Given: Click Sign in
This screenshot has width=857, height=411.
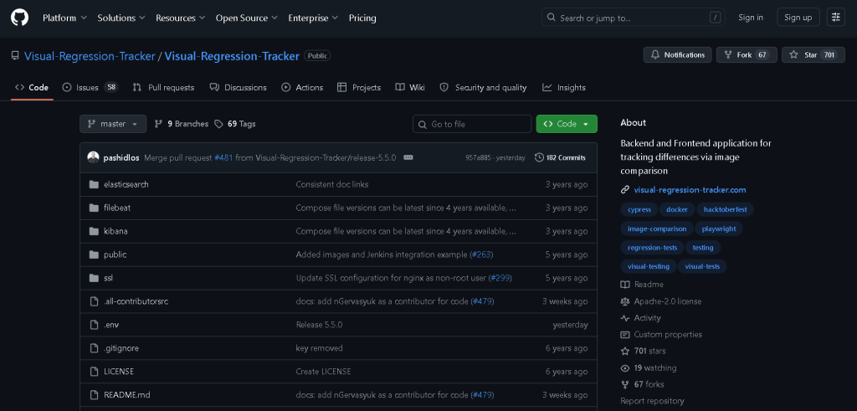Looking at the screenshot, I should tap(751, 18).
